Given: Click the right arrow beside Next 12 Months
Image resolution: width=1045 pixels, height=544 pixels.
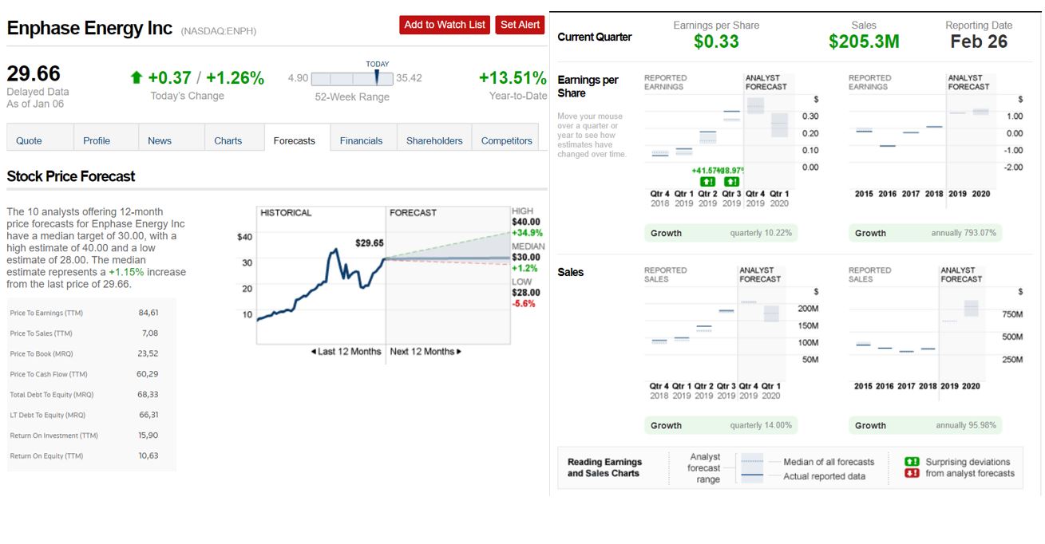Looking at the screenshot, I should 458,352.
